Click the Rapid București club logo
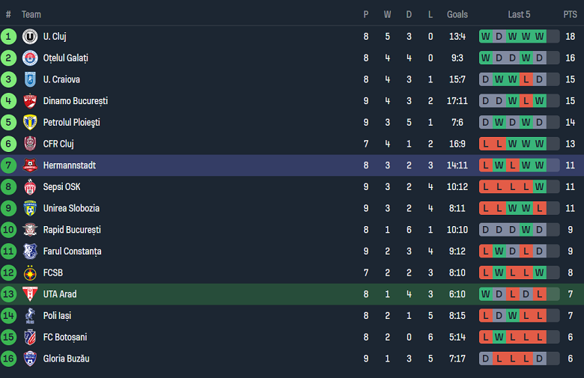Image resolution: width=584 pixels, height=378 pixels. 30,230
